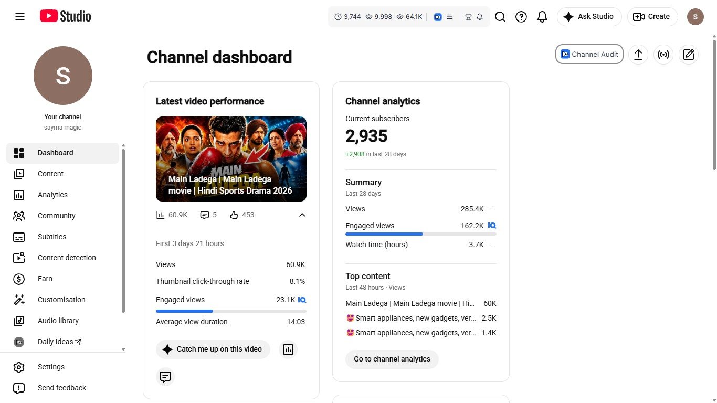Open the Main Ladega video thumbnail

click(231, 159)
